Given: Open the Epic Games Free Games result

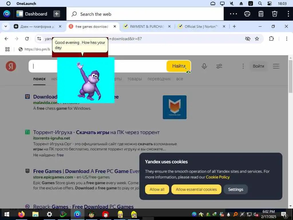Looking at the screenshot, I should [x=86, y=171].
